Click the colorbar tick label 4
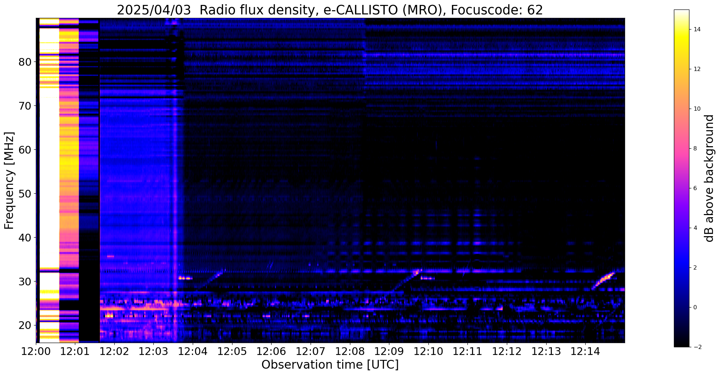This screenshot has width=720, height=375. [x=695, y=228]
